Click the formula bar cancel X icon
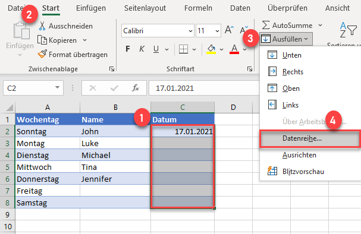This screenshot has width=361, height=234. (93, 88)
